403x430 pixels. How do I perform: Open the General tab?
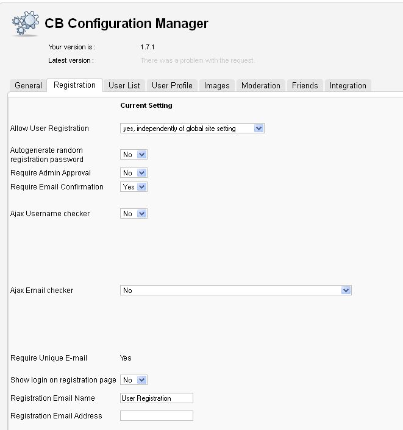tap(28, 85)
